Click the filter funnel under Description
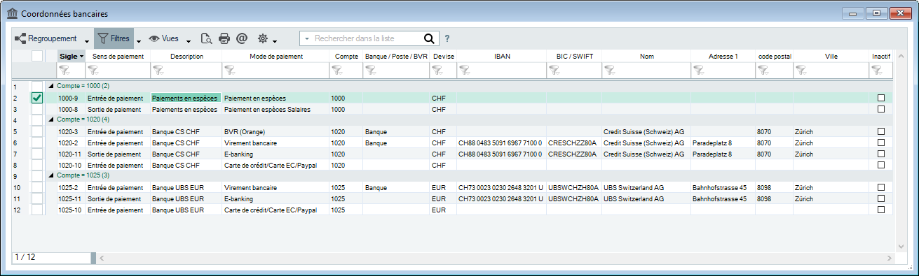Image resolution: width=919 pixels, height=276 pixels. click(158, 69)
